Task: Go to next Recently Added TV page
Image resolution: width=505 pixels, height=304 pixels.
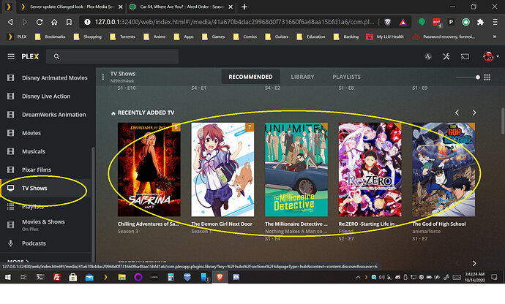Action: point(474,113)
